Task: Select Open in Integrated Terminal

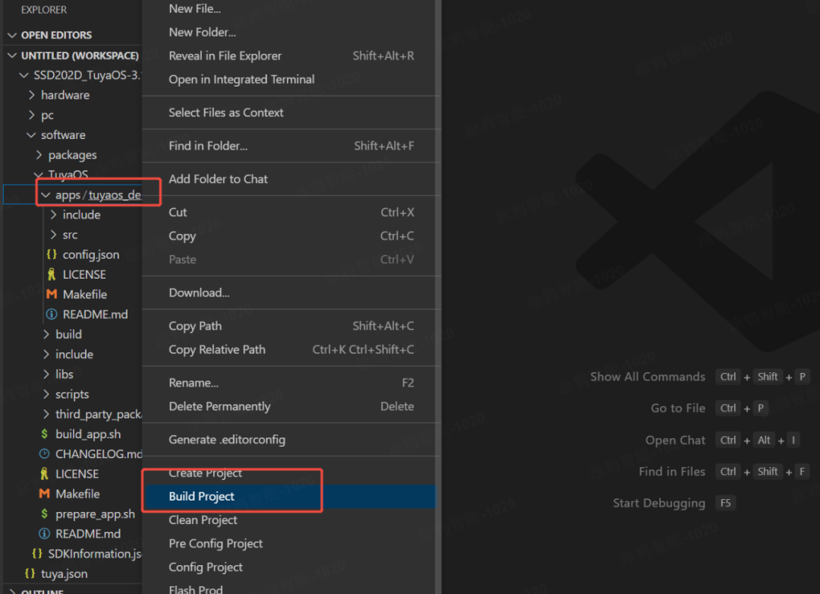Action: coord(291,79)
